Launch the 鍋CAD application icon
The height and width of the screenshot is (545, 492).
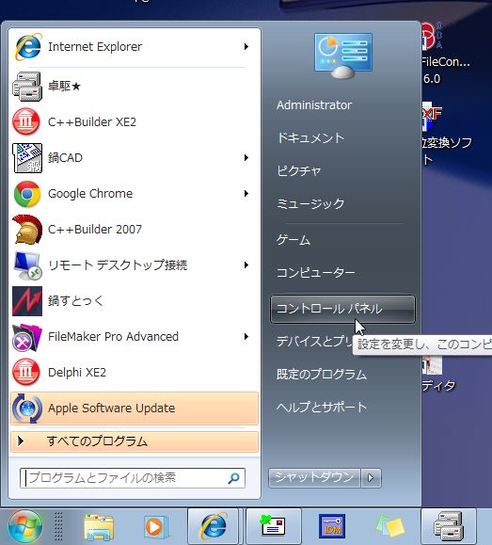click(x=27, y=158)
